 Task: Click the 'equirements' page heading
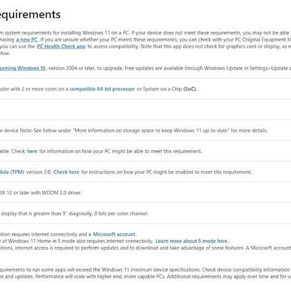click(30, 15)
